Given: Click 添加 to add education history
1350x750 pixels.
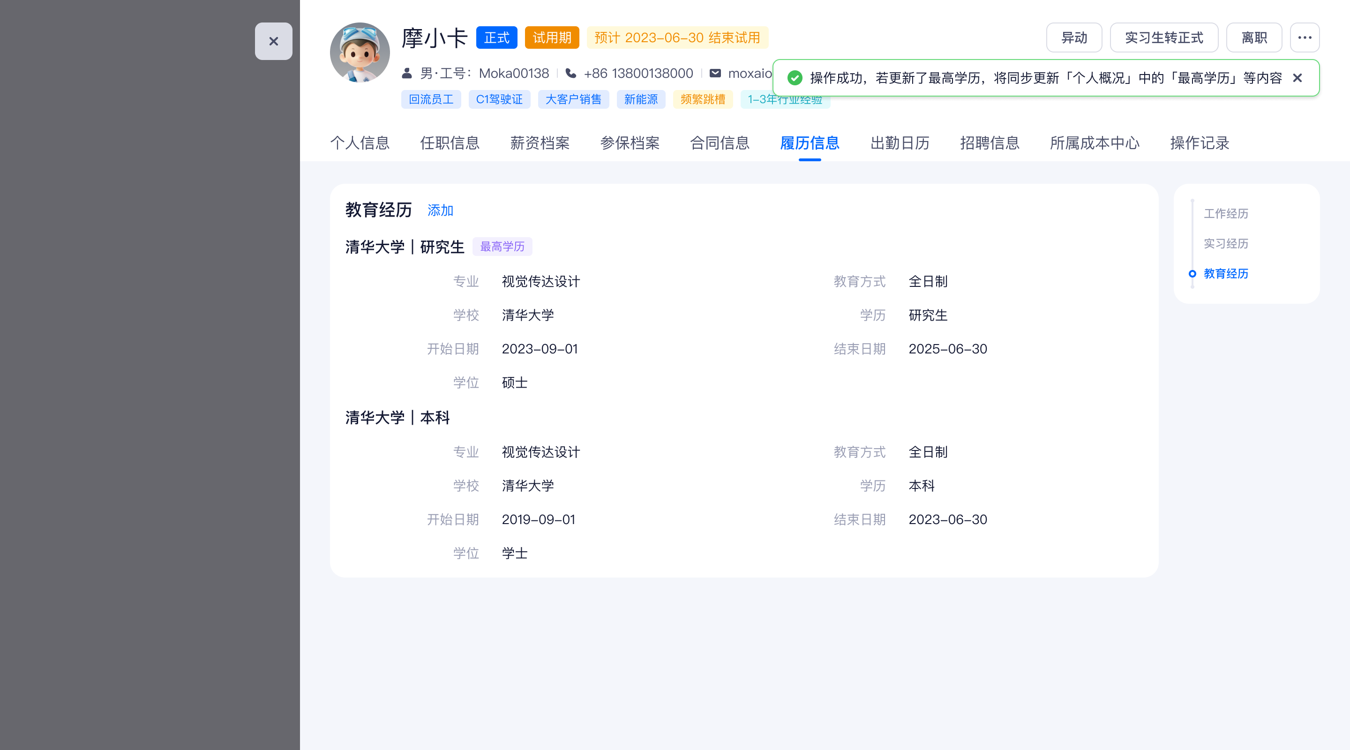Looking at the screenshot, I should pos(440,210).
